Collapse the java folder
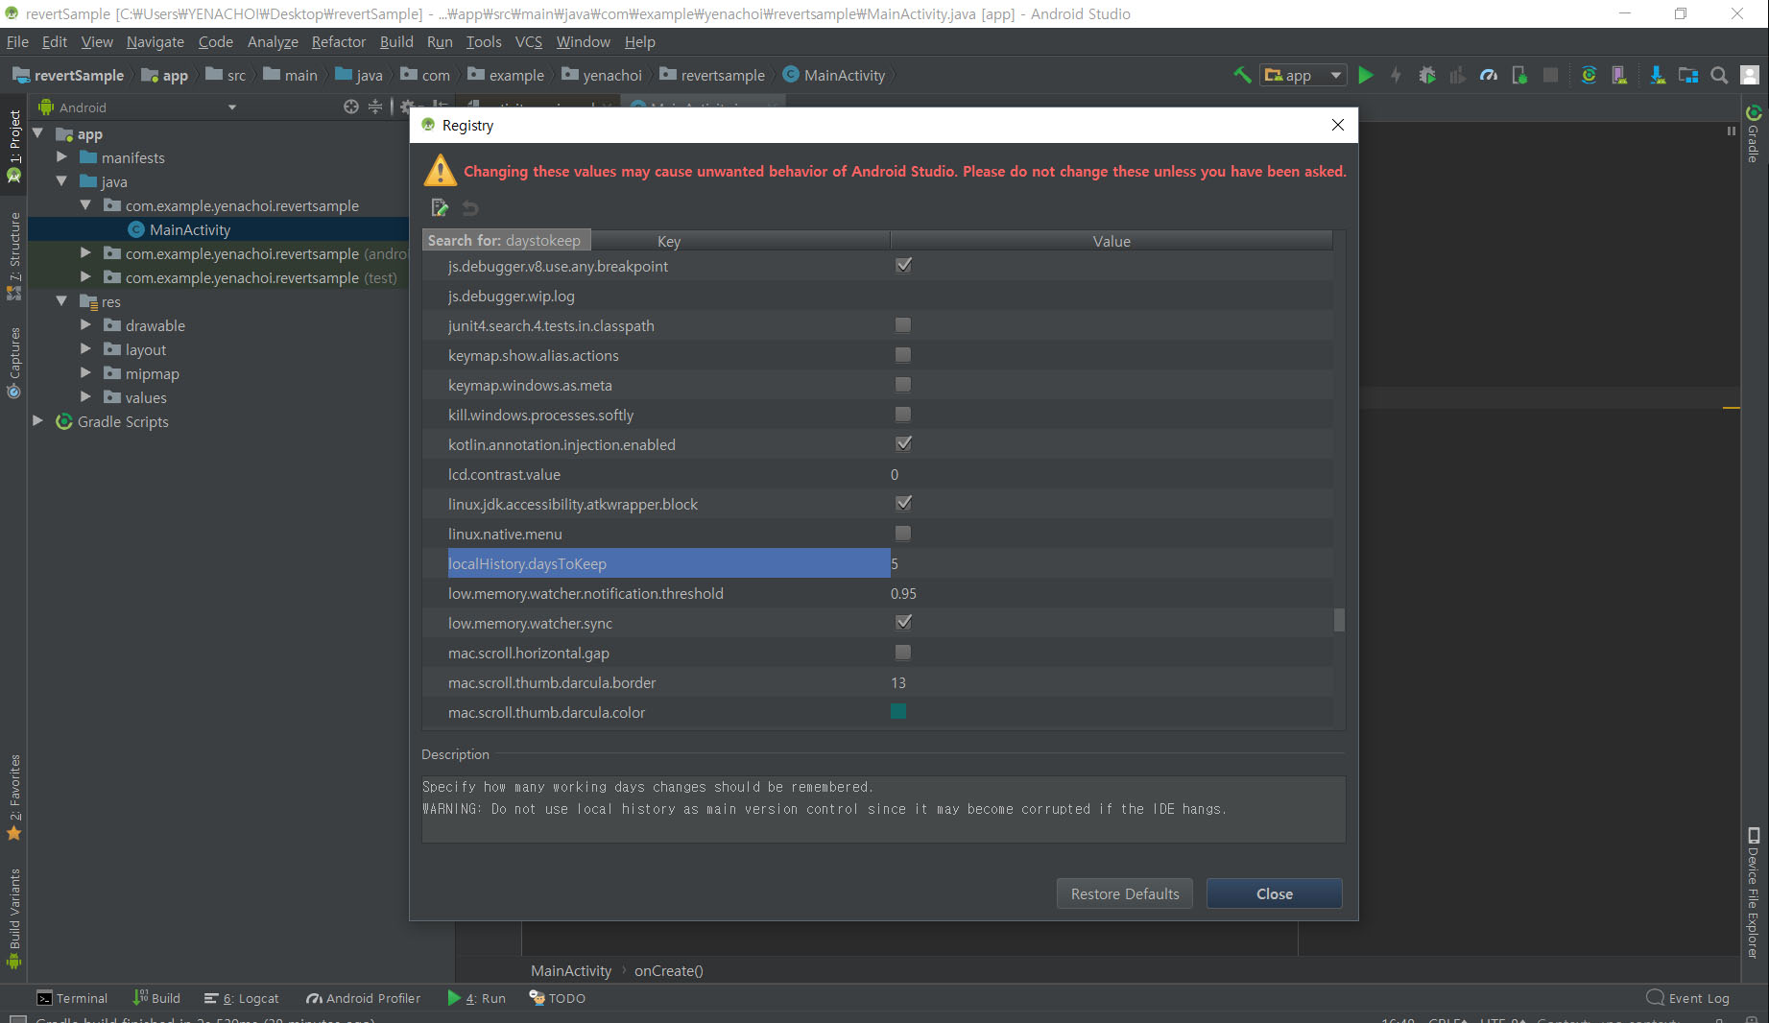This screenshot has height=1023, width=1769. 61,181
